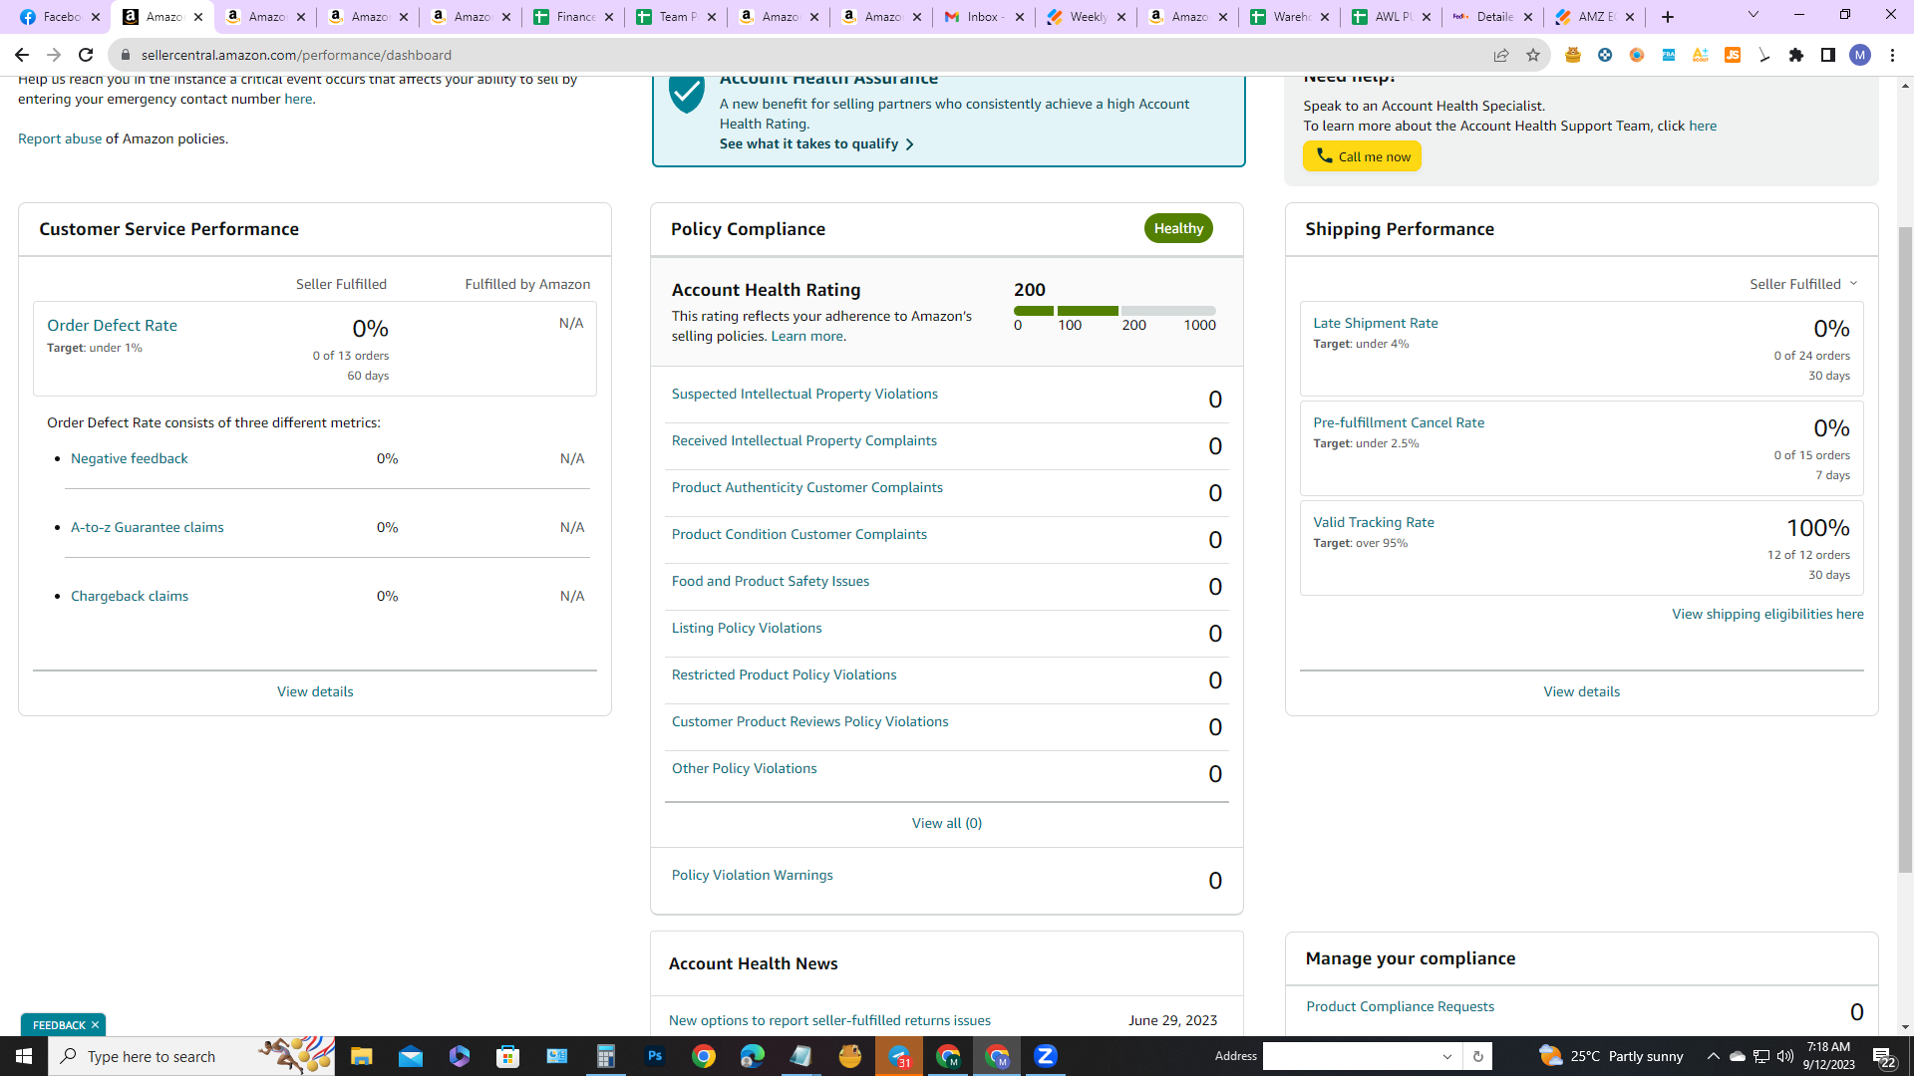This screenshot has height=1076, width=1914.
Task: Open the Calculator app in the taskbar
Action: point(606,1056)
